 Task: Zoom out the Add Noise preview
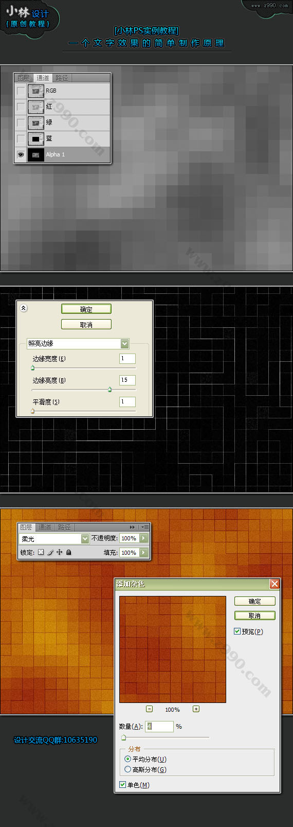point(149,709)
